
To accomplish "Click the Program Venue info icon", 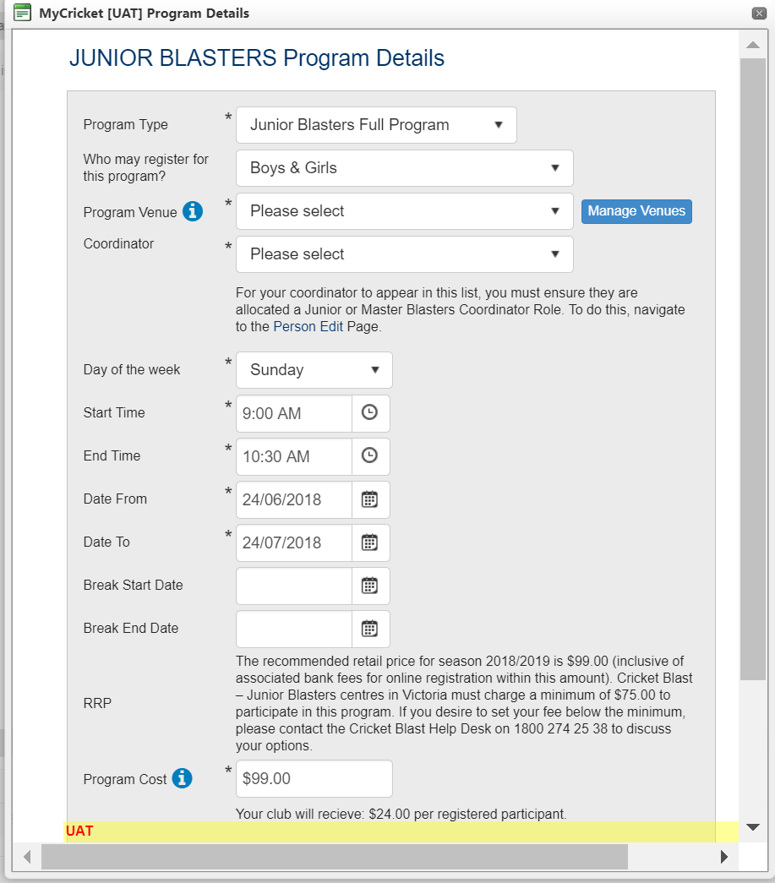I will click(x=193, y=211).
